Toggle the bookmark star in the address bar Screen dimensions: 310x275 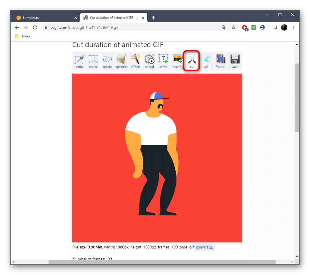tap(233, 28)
